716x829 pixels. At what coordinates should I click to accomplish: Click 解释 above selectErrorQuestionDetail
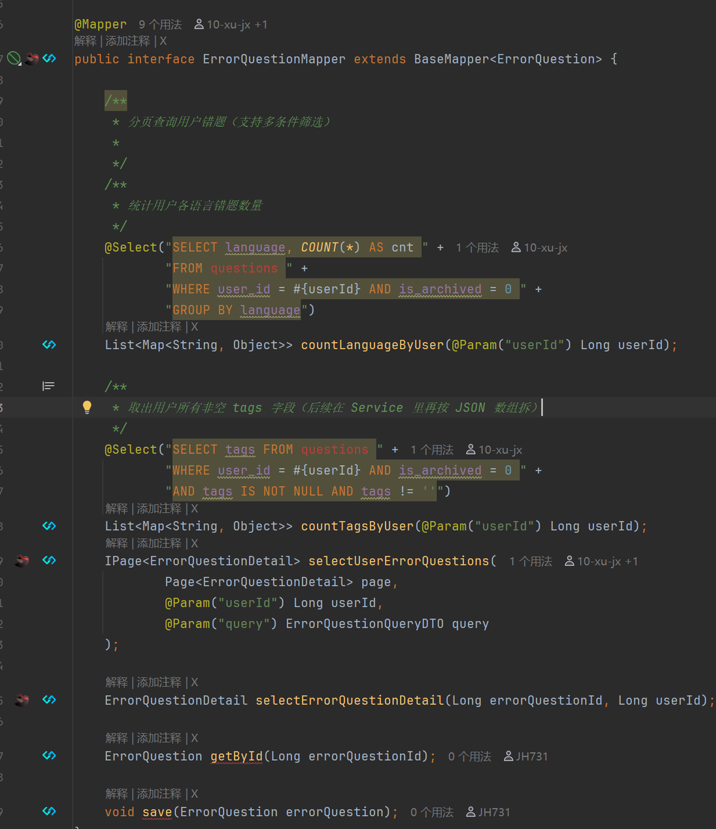tap(117, 682)
